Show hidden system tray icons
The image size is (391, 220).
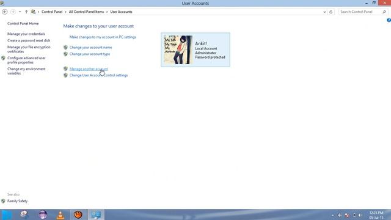(x=332, y=215)
